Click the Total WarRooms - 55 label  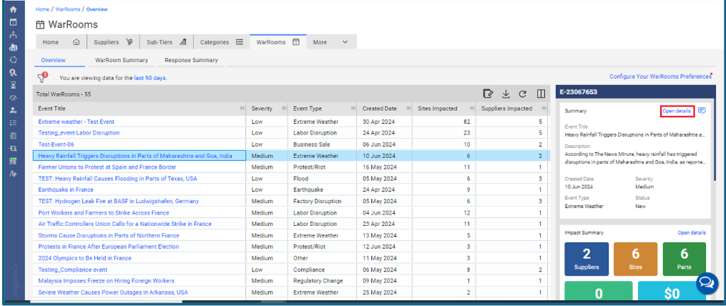[64, 94]
